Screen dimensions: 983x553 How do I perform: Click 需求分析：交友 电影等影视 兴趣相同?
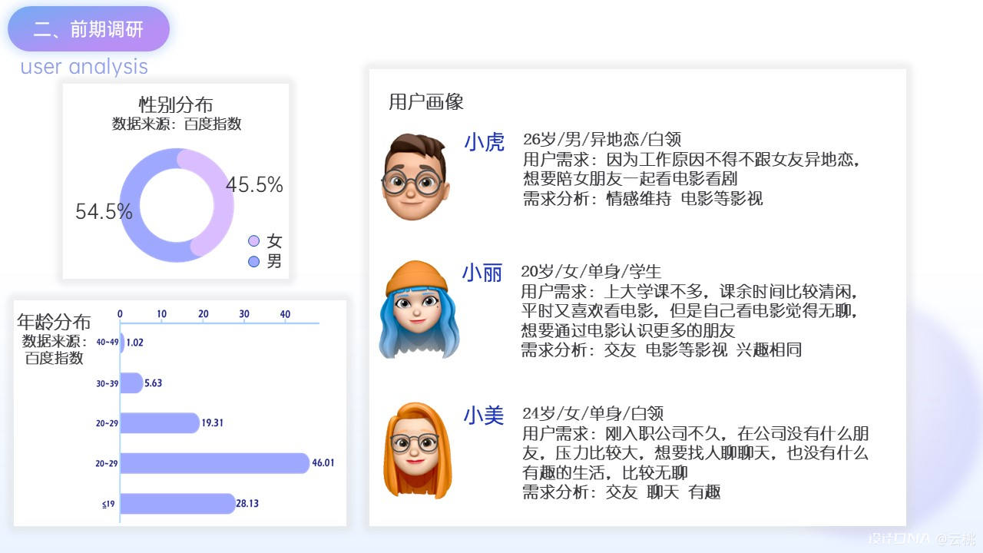pyautogui.click(x=661, y=350)
